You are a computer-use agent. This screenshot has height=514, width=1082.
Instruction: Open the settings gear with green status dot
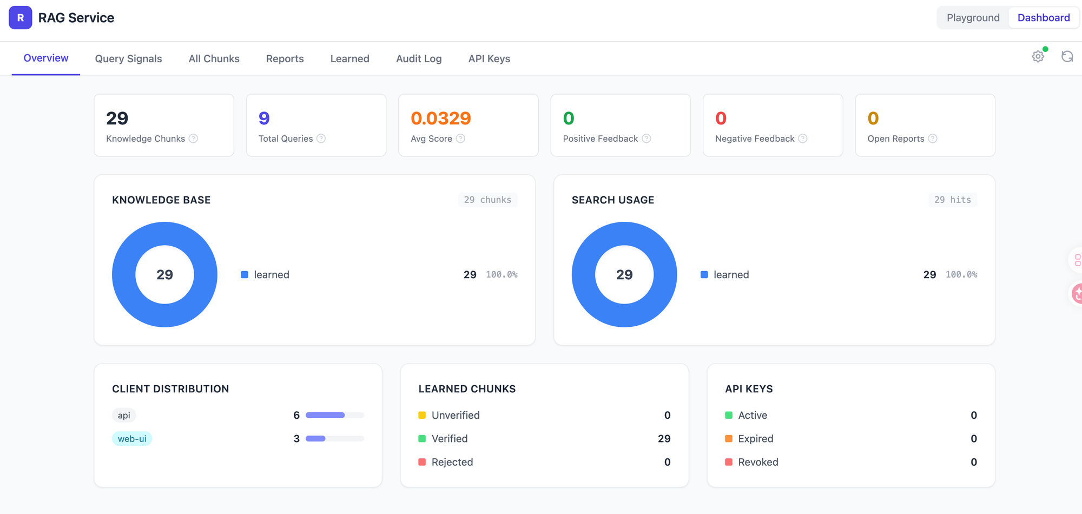1038,56
